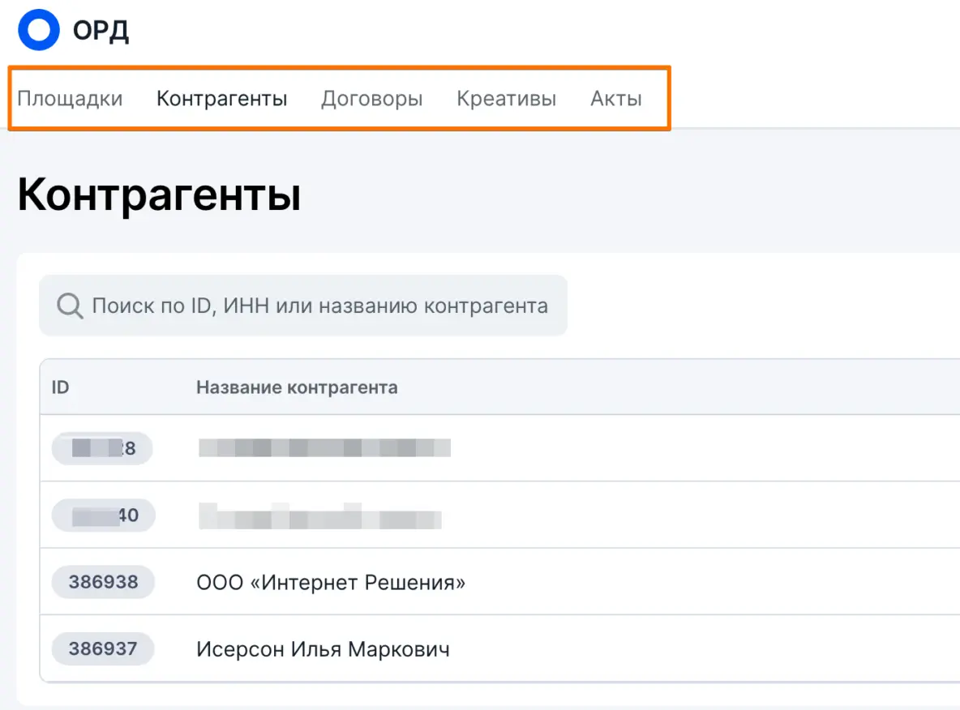The height and width of the screenshot is (710, 960).
Task: Click the blue circle ОРД logo
Action: coord(39,30)
